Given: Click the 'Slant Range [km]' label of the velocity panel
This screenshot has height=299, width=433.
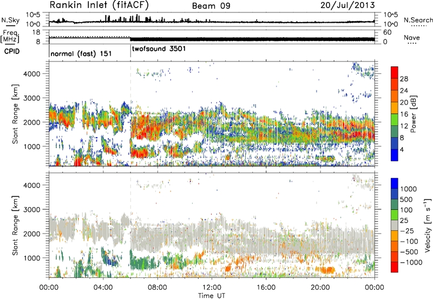Looking at the screenshot, I should pyautogui.click(x=15, y=225).
